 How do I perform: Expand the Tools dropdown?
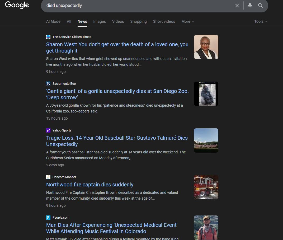tap(261, 21)
